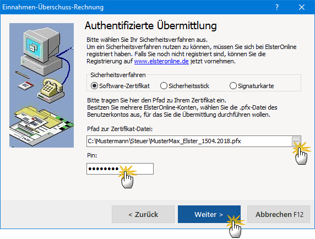Click the question mark help icon
This screenshot has width=315, height=239.
tap(277, 7)
